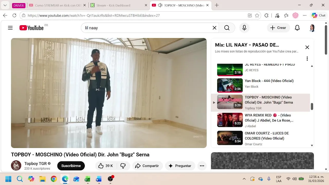
Task: Click the Crear button
Action: 278,28
